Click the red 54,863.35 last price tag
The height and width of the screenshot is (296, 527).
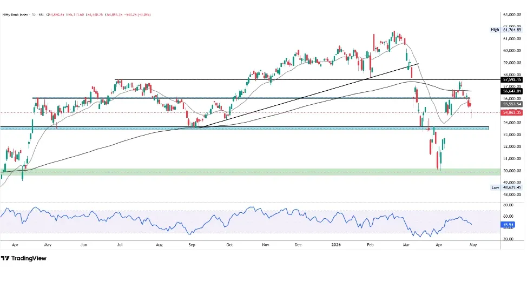coord(512,113)
